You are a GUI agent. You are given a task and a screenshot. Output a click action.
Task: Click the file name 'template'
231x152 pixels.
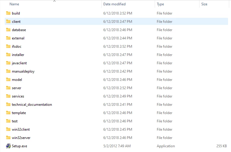tap(19, 113)
